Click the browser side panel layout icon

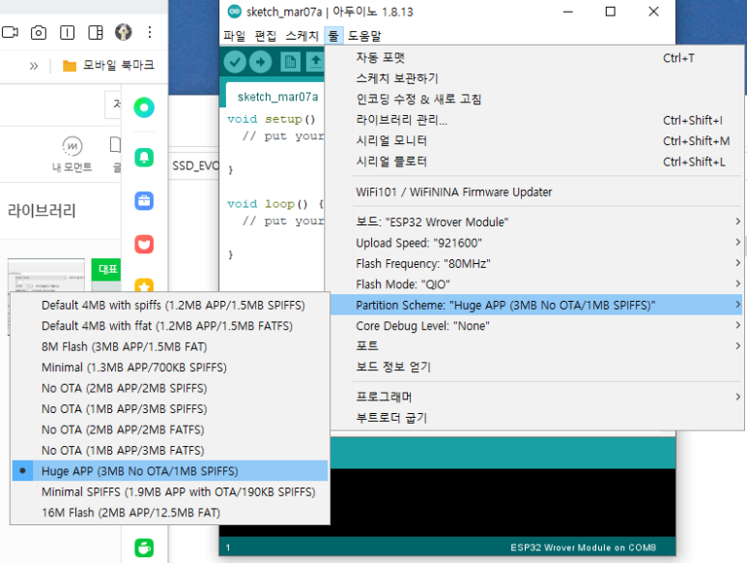pos(96,33)
